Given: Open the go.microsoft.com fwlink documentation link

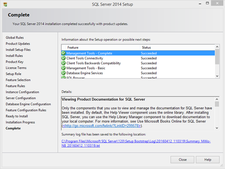Looking at the screenshot, I should tap(102, 126).
